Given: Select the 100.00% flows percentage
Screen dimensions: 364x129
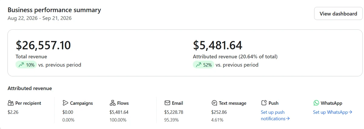Looking at the screenshot, I should 118,120.
